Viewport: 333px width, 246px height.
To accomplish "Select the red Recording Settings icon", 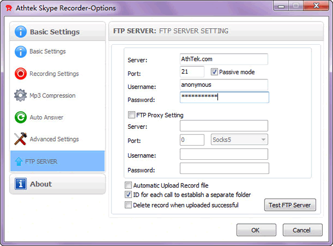I will click(20, 74).
